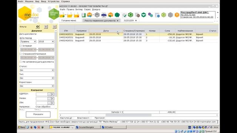
Task: Open help via orange question mark hexagon
Action: click(x=177, y=15)
